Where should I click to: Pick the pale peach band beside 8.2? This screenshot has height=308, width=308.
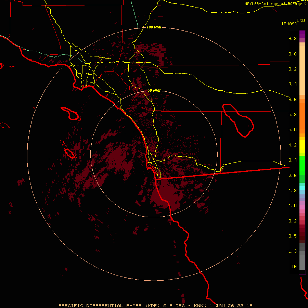(x=302, y=70)
